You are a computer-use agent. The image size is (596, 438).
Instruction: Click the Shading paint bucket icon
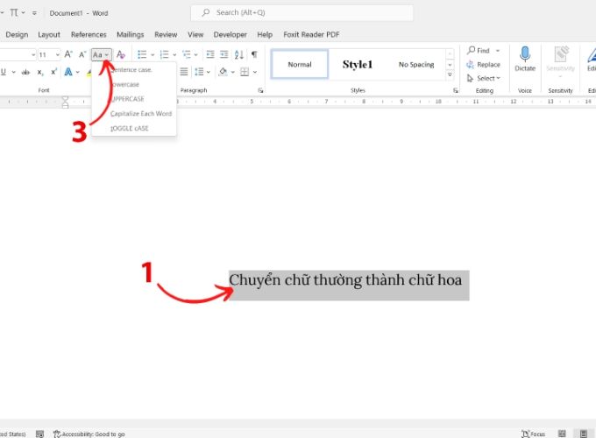[223, 72]
